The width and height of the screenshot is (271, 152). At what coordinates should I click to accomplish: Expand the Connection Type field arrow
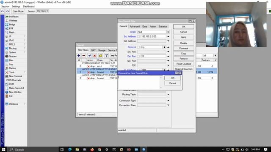point(168,100)
